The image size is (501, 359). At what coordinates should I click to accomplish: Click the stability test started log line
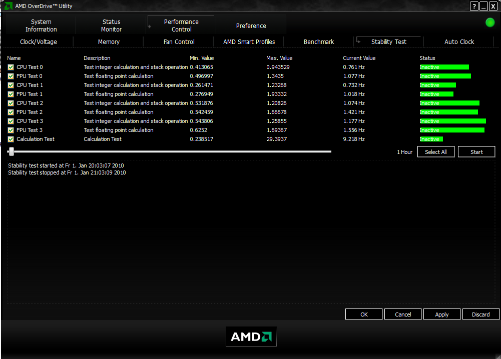pos(66,165)
